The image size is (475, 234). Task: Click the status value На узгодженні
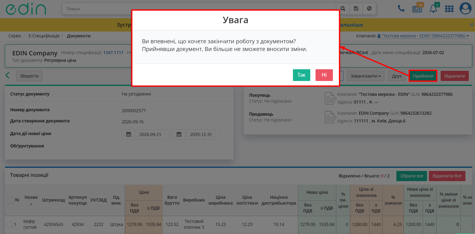[137, 94]
